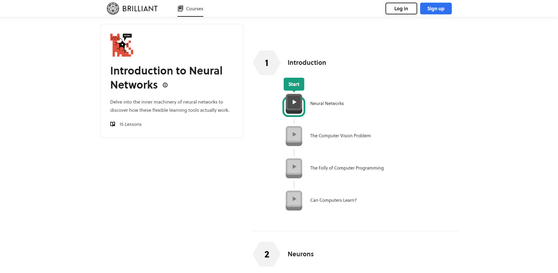Click the book icon next to 15 Lessons
The width and height of the screenshot is (558, 273).
click(113, 124)
